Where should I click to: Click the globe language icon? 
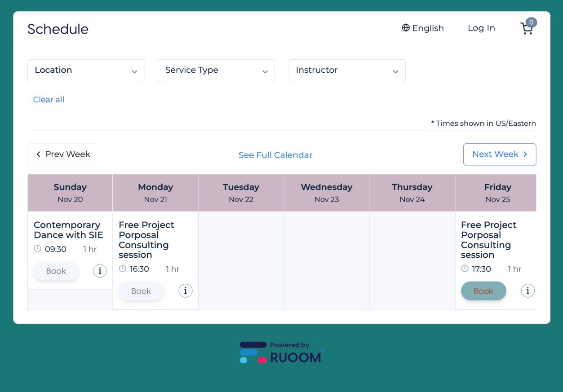tap(406, 28)
